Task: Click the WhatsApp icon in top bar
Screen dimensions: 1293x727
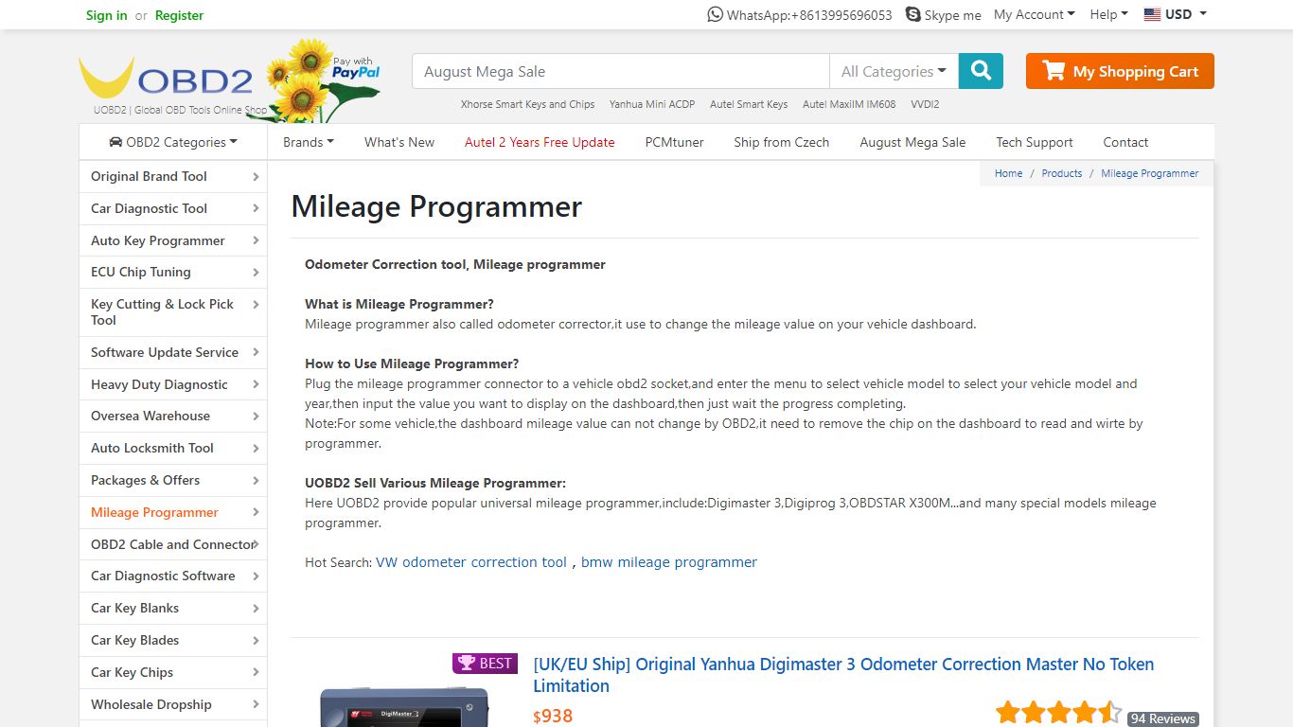Action: 715,14
